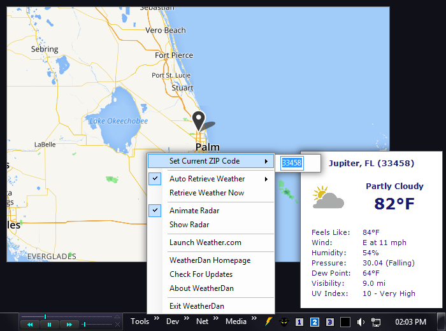The image size is (446, 331).
Task: Open the network connection tray icon
Action: tap(376, 322)
